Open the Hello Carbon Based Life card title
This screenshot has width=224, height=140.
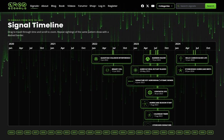[x=196, y=58]
